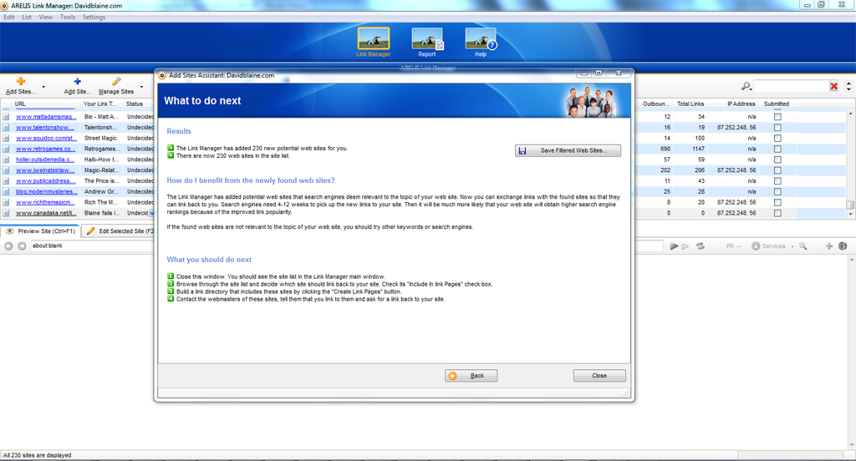Clear the search with the red X icon
This screenshot has height=461, width=856.
[x=833, y=86]
